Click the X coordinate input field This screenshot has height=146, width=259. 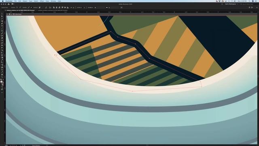coord(79,8)
